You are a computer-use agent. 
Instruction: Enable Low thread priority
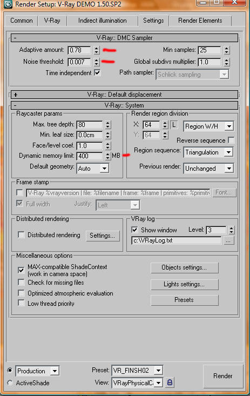pos(21,303)
